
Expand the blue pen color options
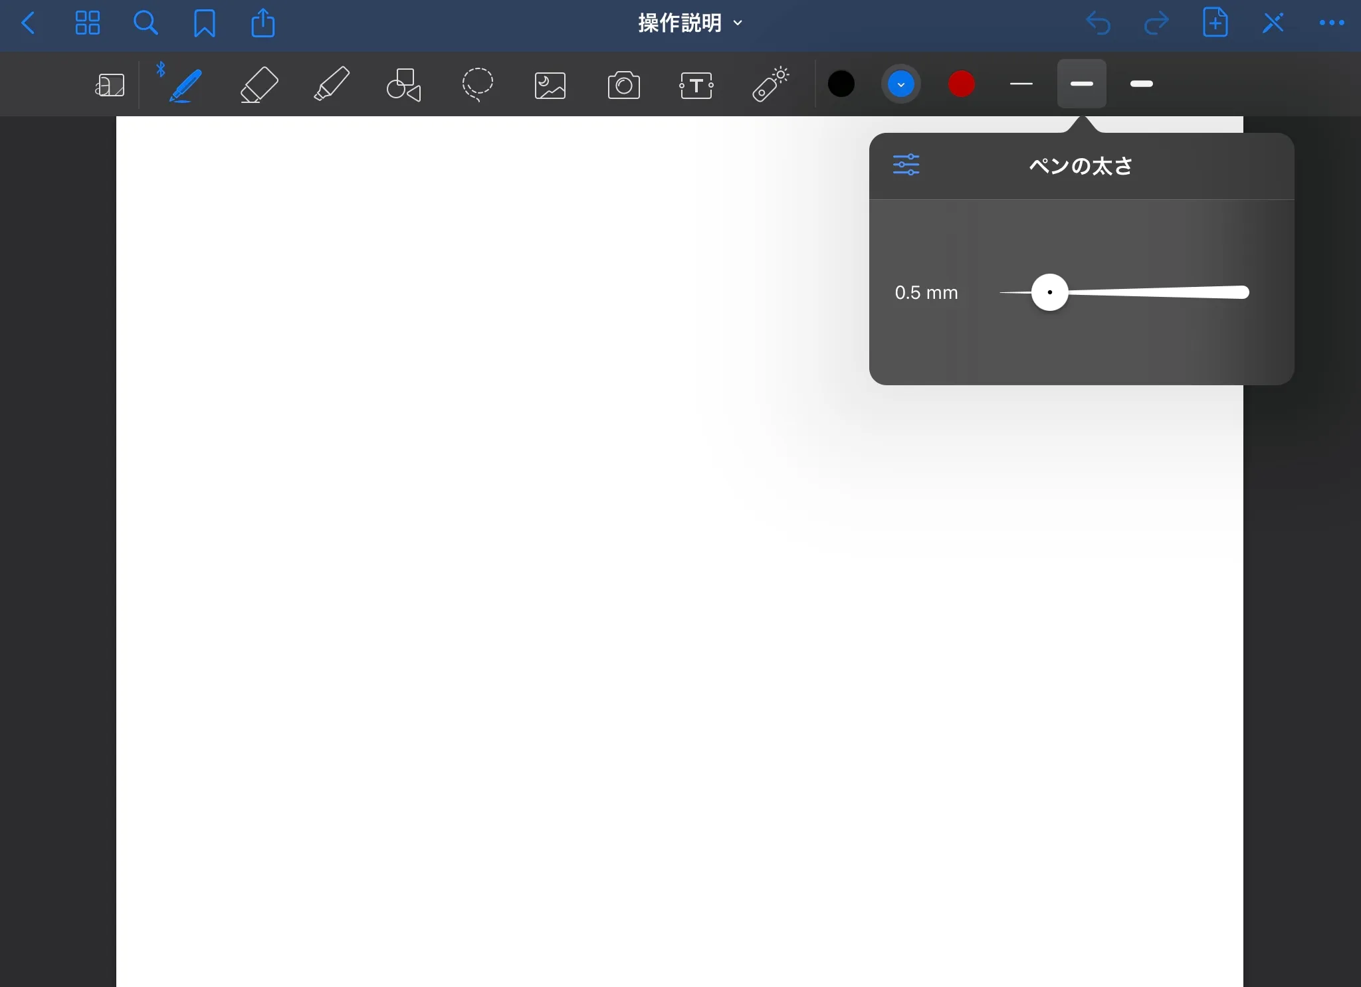click(x=900, y=84)
